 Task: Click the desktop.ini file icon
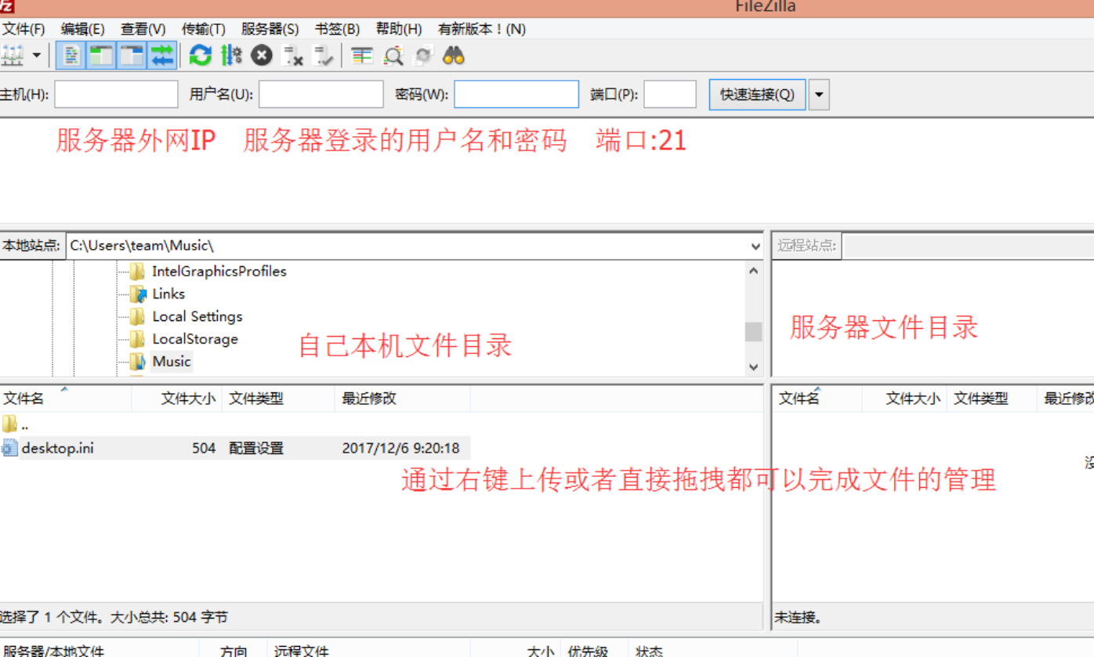pyautogui.click(x=9, y=448)
